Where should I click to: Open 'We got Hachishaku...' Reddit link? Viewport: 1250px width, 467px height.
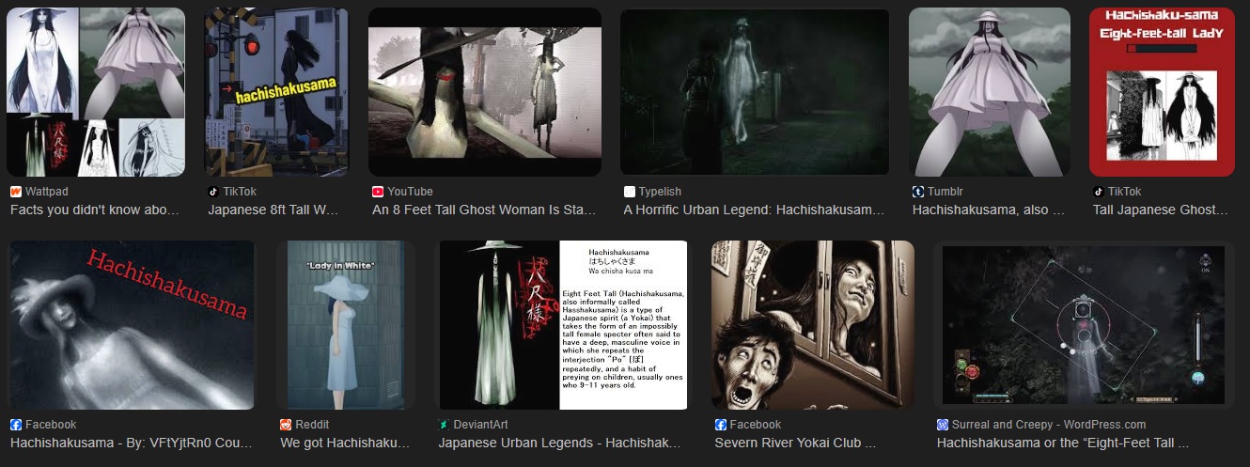click(x=345, y=443)
